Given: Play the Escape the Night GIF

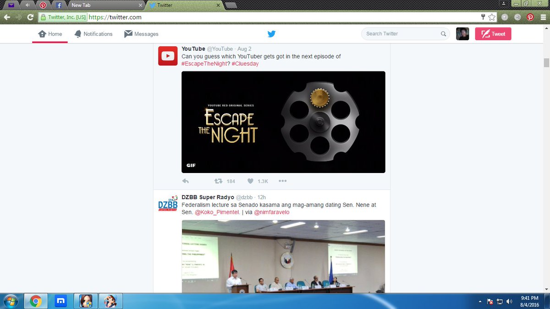Looking at the screenshot, I should click(283, 122).
